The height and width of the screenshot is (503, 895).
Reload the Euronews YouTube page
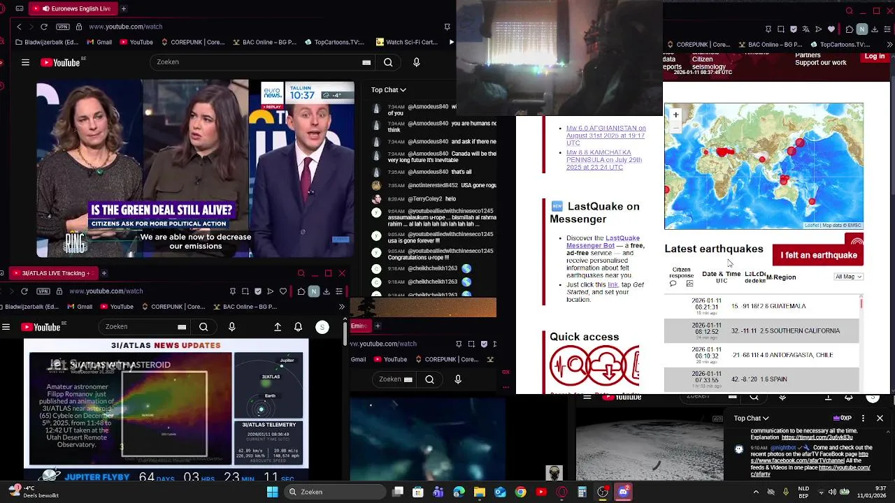click(44, 27)
